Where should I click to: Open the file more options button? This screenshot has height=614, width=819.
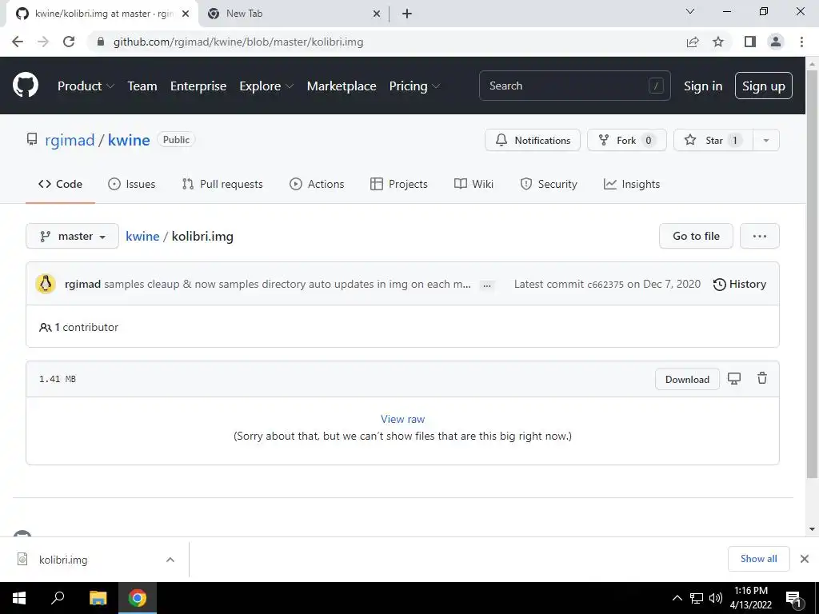click(760, 236)
